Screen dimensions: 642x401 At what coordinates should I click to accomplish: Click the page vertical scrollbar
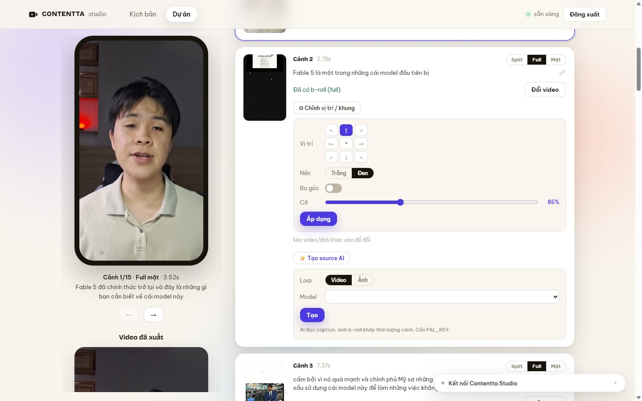638,69
